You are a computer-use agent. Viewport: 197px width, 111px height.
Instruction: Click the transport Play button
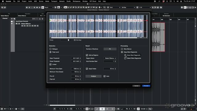(x=107, y=109)
